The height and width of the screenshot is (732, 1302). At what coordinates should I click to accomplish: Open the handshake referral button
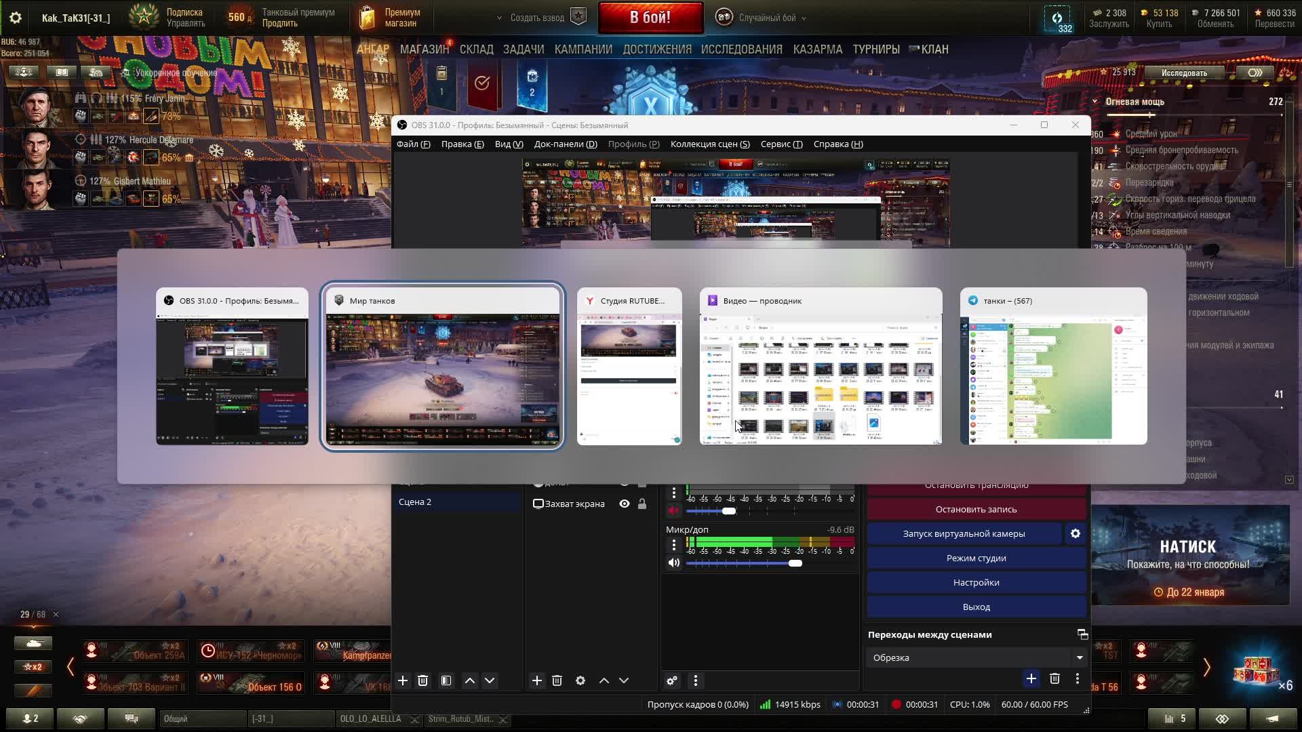[81, 718]
